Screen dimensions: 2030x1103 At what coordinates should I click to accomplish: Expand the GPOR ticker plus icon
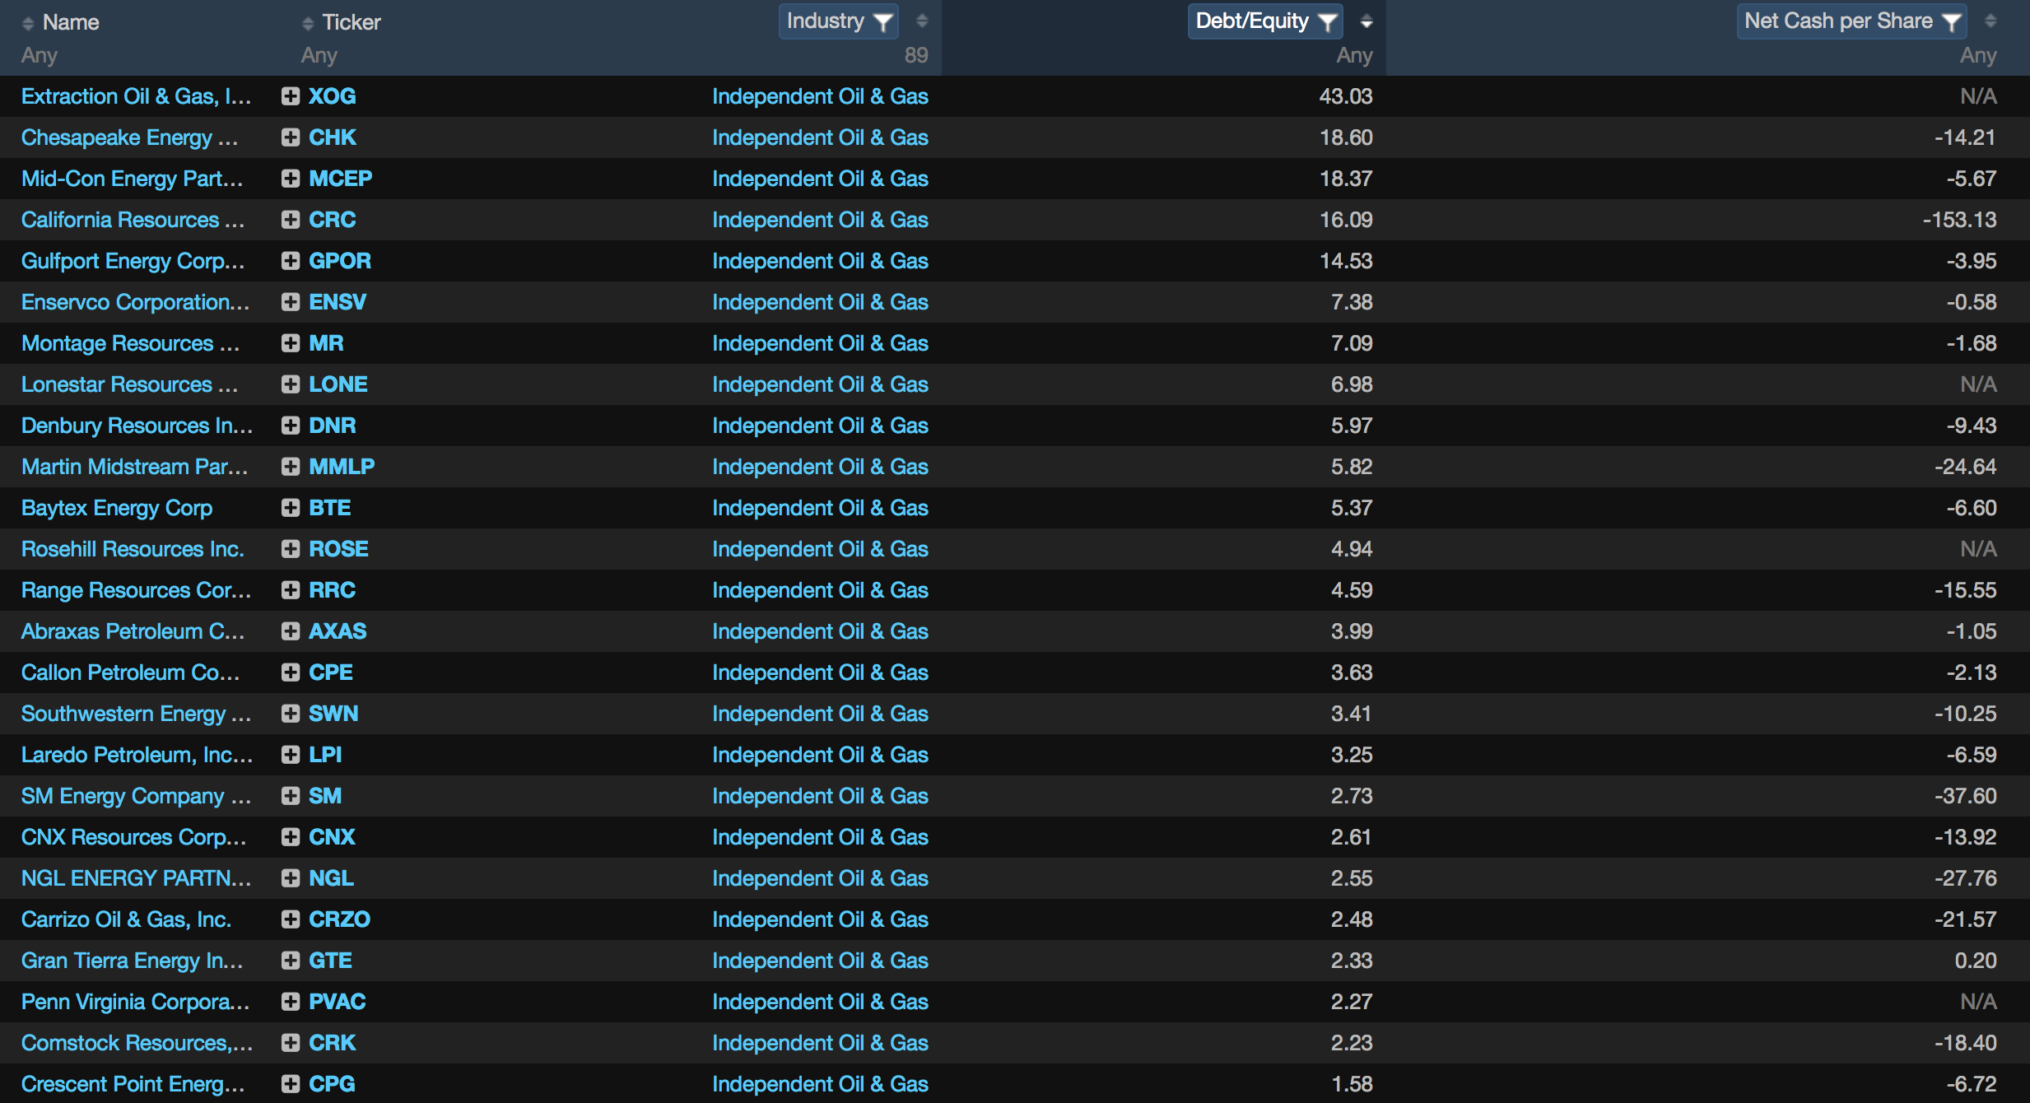290,261
